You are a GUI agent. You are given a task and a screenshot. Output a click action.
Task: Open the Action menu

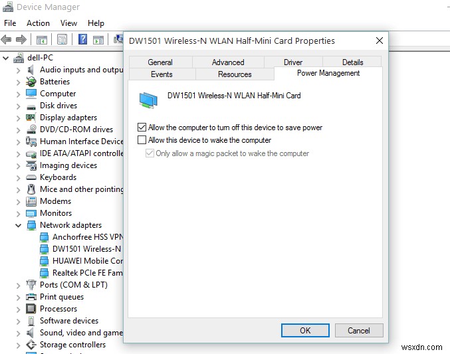38,23
